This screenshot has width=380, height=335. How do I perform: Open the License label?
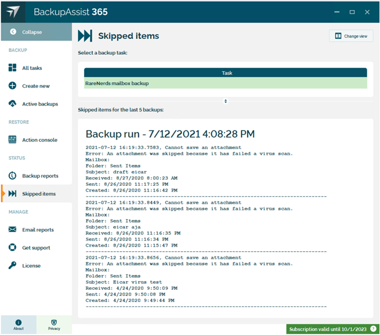[x=31, y=265]
